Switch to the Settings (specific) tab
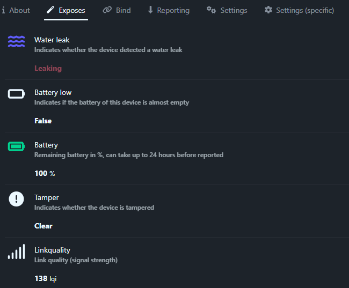This screenshot has width=349, height=288. click(x=299, y=10)
